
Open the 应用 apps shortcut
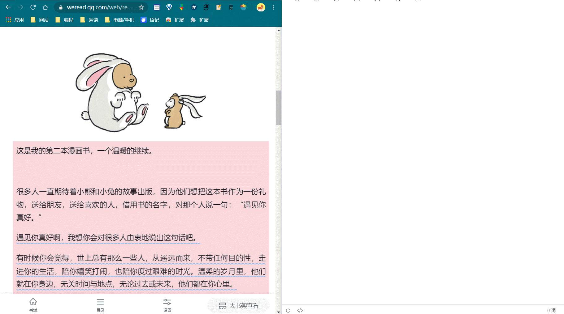click(x=15, y=20)
